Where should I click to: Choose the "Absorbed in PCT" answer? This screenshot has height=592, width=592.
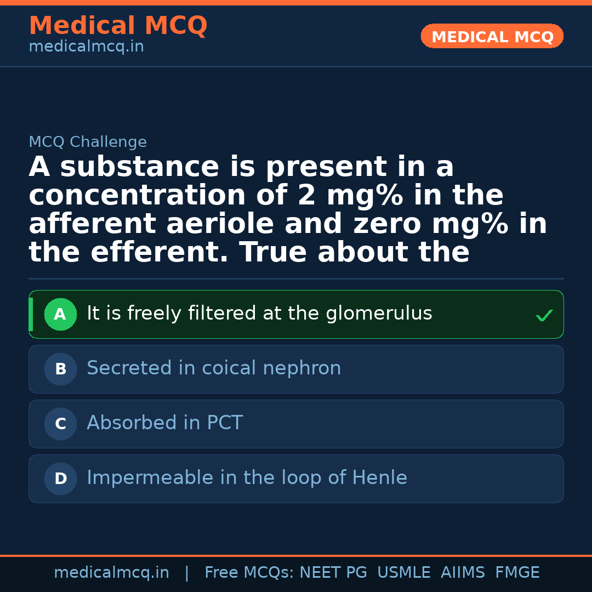tap(164, 424)
